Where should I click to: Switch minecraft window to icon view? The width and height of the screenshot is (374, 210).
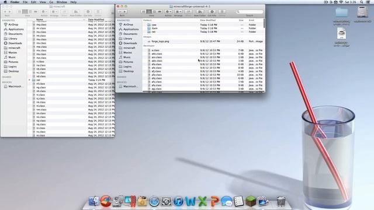pyautogui.click(x=19, y=12)
